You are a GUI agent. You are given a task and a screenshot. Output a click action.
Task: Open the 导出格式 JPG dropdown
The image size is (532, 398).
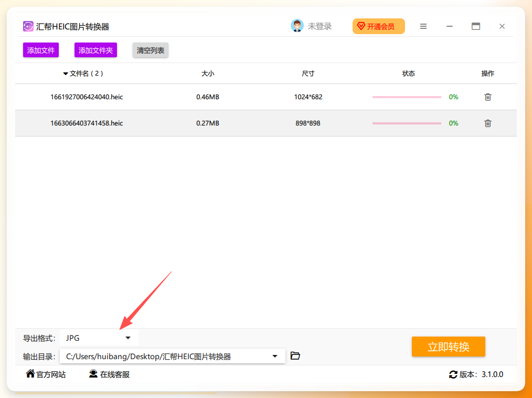click(x=99, y=338)
